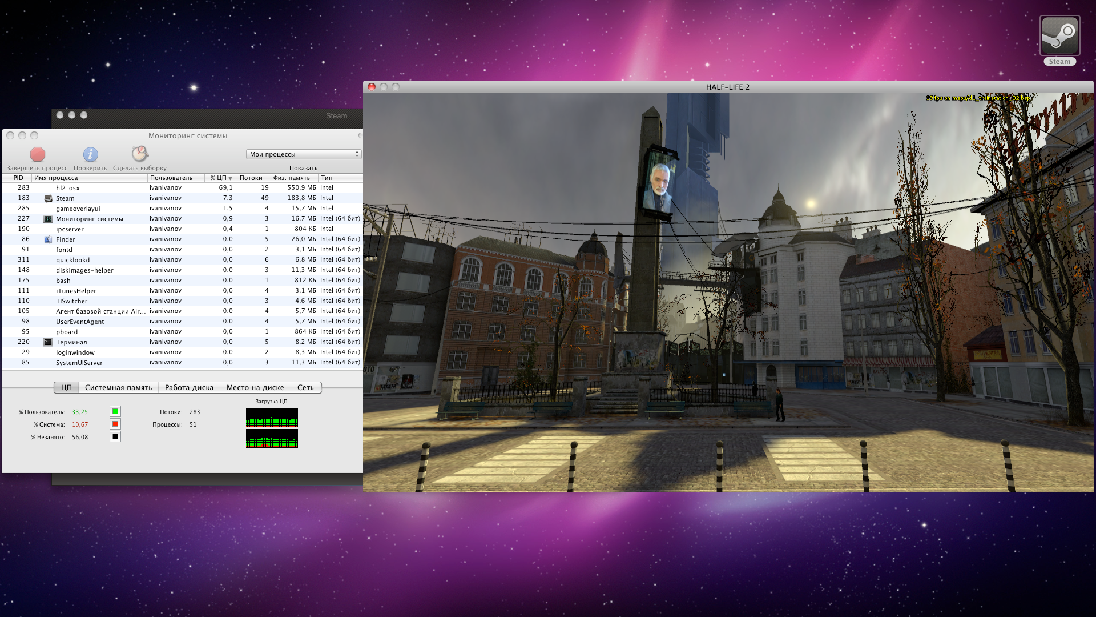Open the Steam desktop icon
Viewport: 1096px width, 617px height.
[1059, 36]
